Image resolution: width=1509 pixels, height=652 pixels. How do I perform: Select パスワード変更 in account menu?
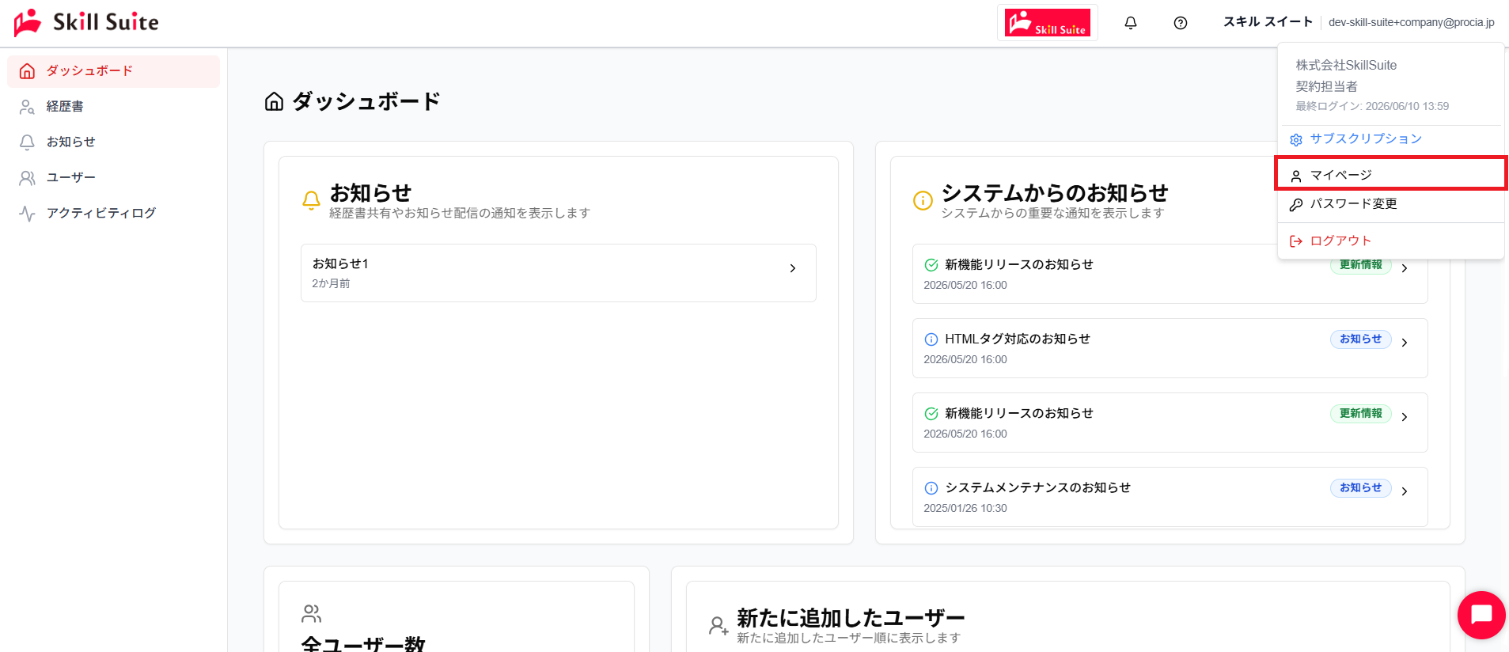point(1390,204)
